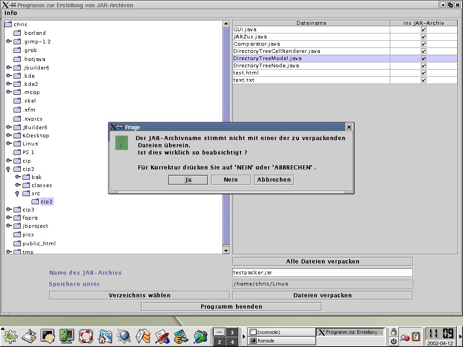Click the public_html folder icon

[18, 244]
